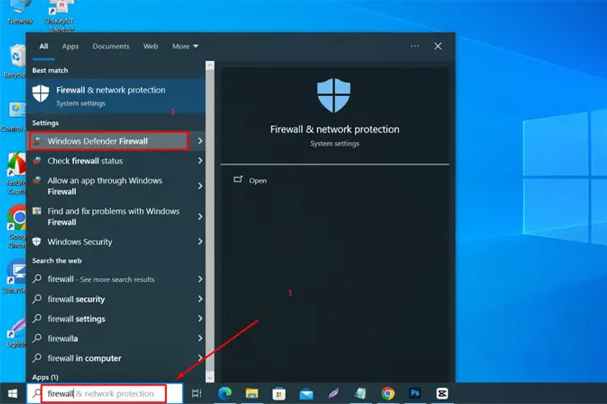Expand arrow for Find and fix problems

tap(200, 217)
